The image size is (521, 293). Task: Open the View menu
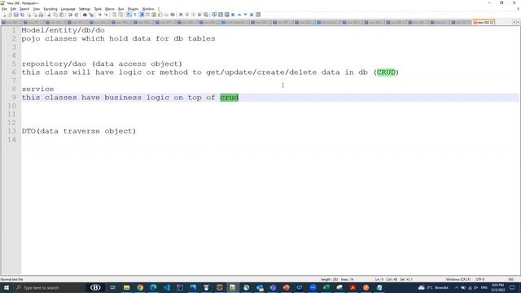click(x=36, y=9)
